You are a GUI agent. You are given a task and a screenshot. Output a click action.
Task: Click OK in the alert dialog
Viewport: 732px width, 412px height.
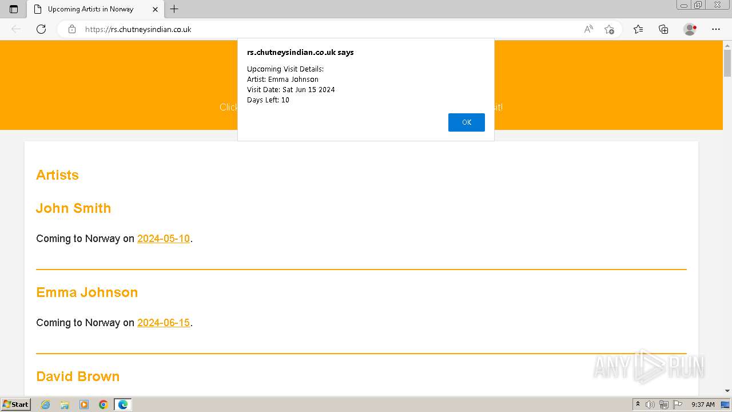[466, 122]
